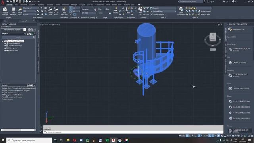The width and height of the screenshot is (254, 143).
Task: Open the Unassigned line number dropdown
Action: [31, 8]
